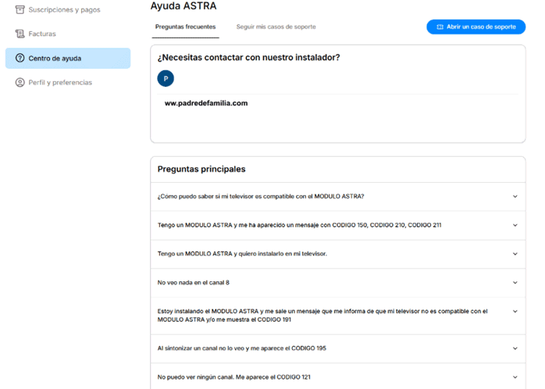Switch to Seguir mis casos de soporte tab
The width and height of the screenshot is (545, 389).
[276, 27]
